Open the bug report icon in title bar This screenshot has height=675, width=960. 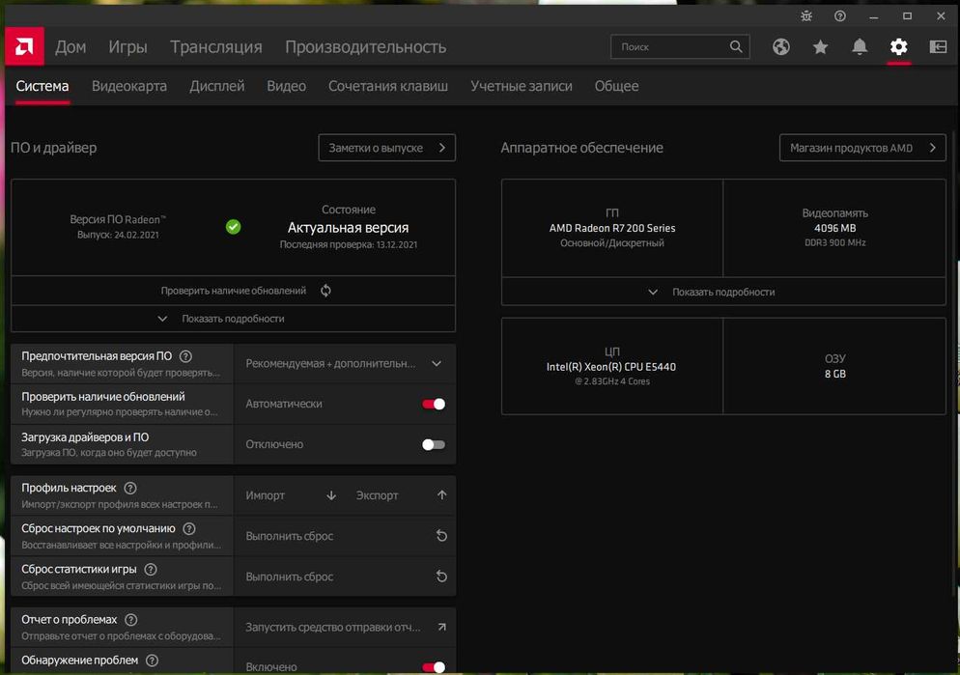[x=806, y=16]
